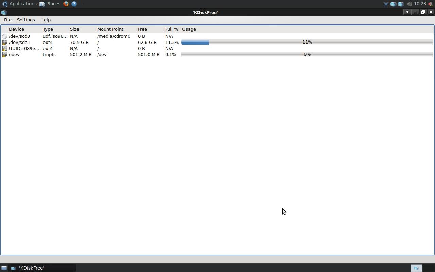This screenshot has width=435, height=272.
Task: Click the /media/cdrom0 mount point
Action: (114, 36)
